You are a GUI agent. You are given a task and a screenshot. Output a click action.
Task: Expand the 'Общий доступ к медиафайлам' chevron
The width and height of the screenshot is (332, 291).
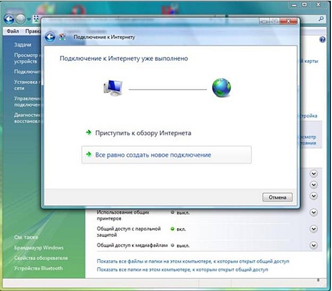(x=314, y=245)
